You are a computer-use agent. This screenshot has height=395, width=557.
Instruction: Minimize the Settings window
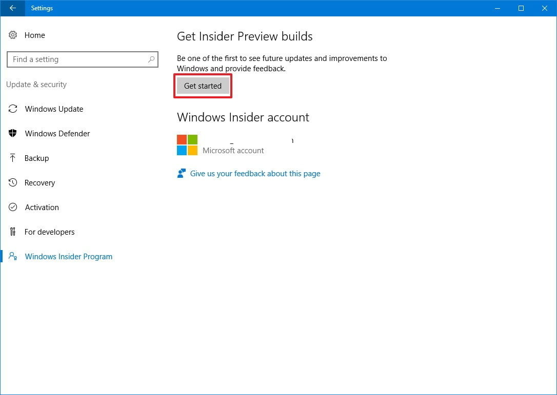tap(497, 8)
